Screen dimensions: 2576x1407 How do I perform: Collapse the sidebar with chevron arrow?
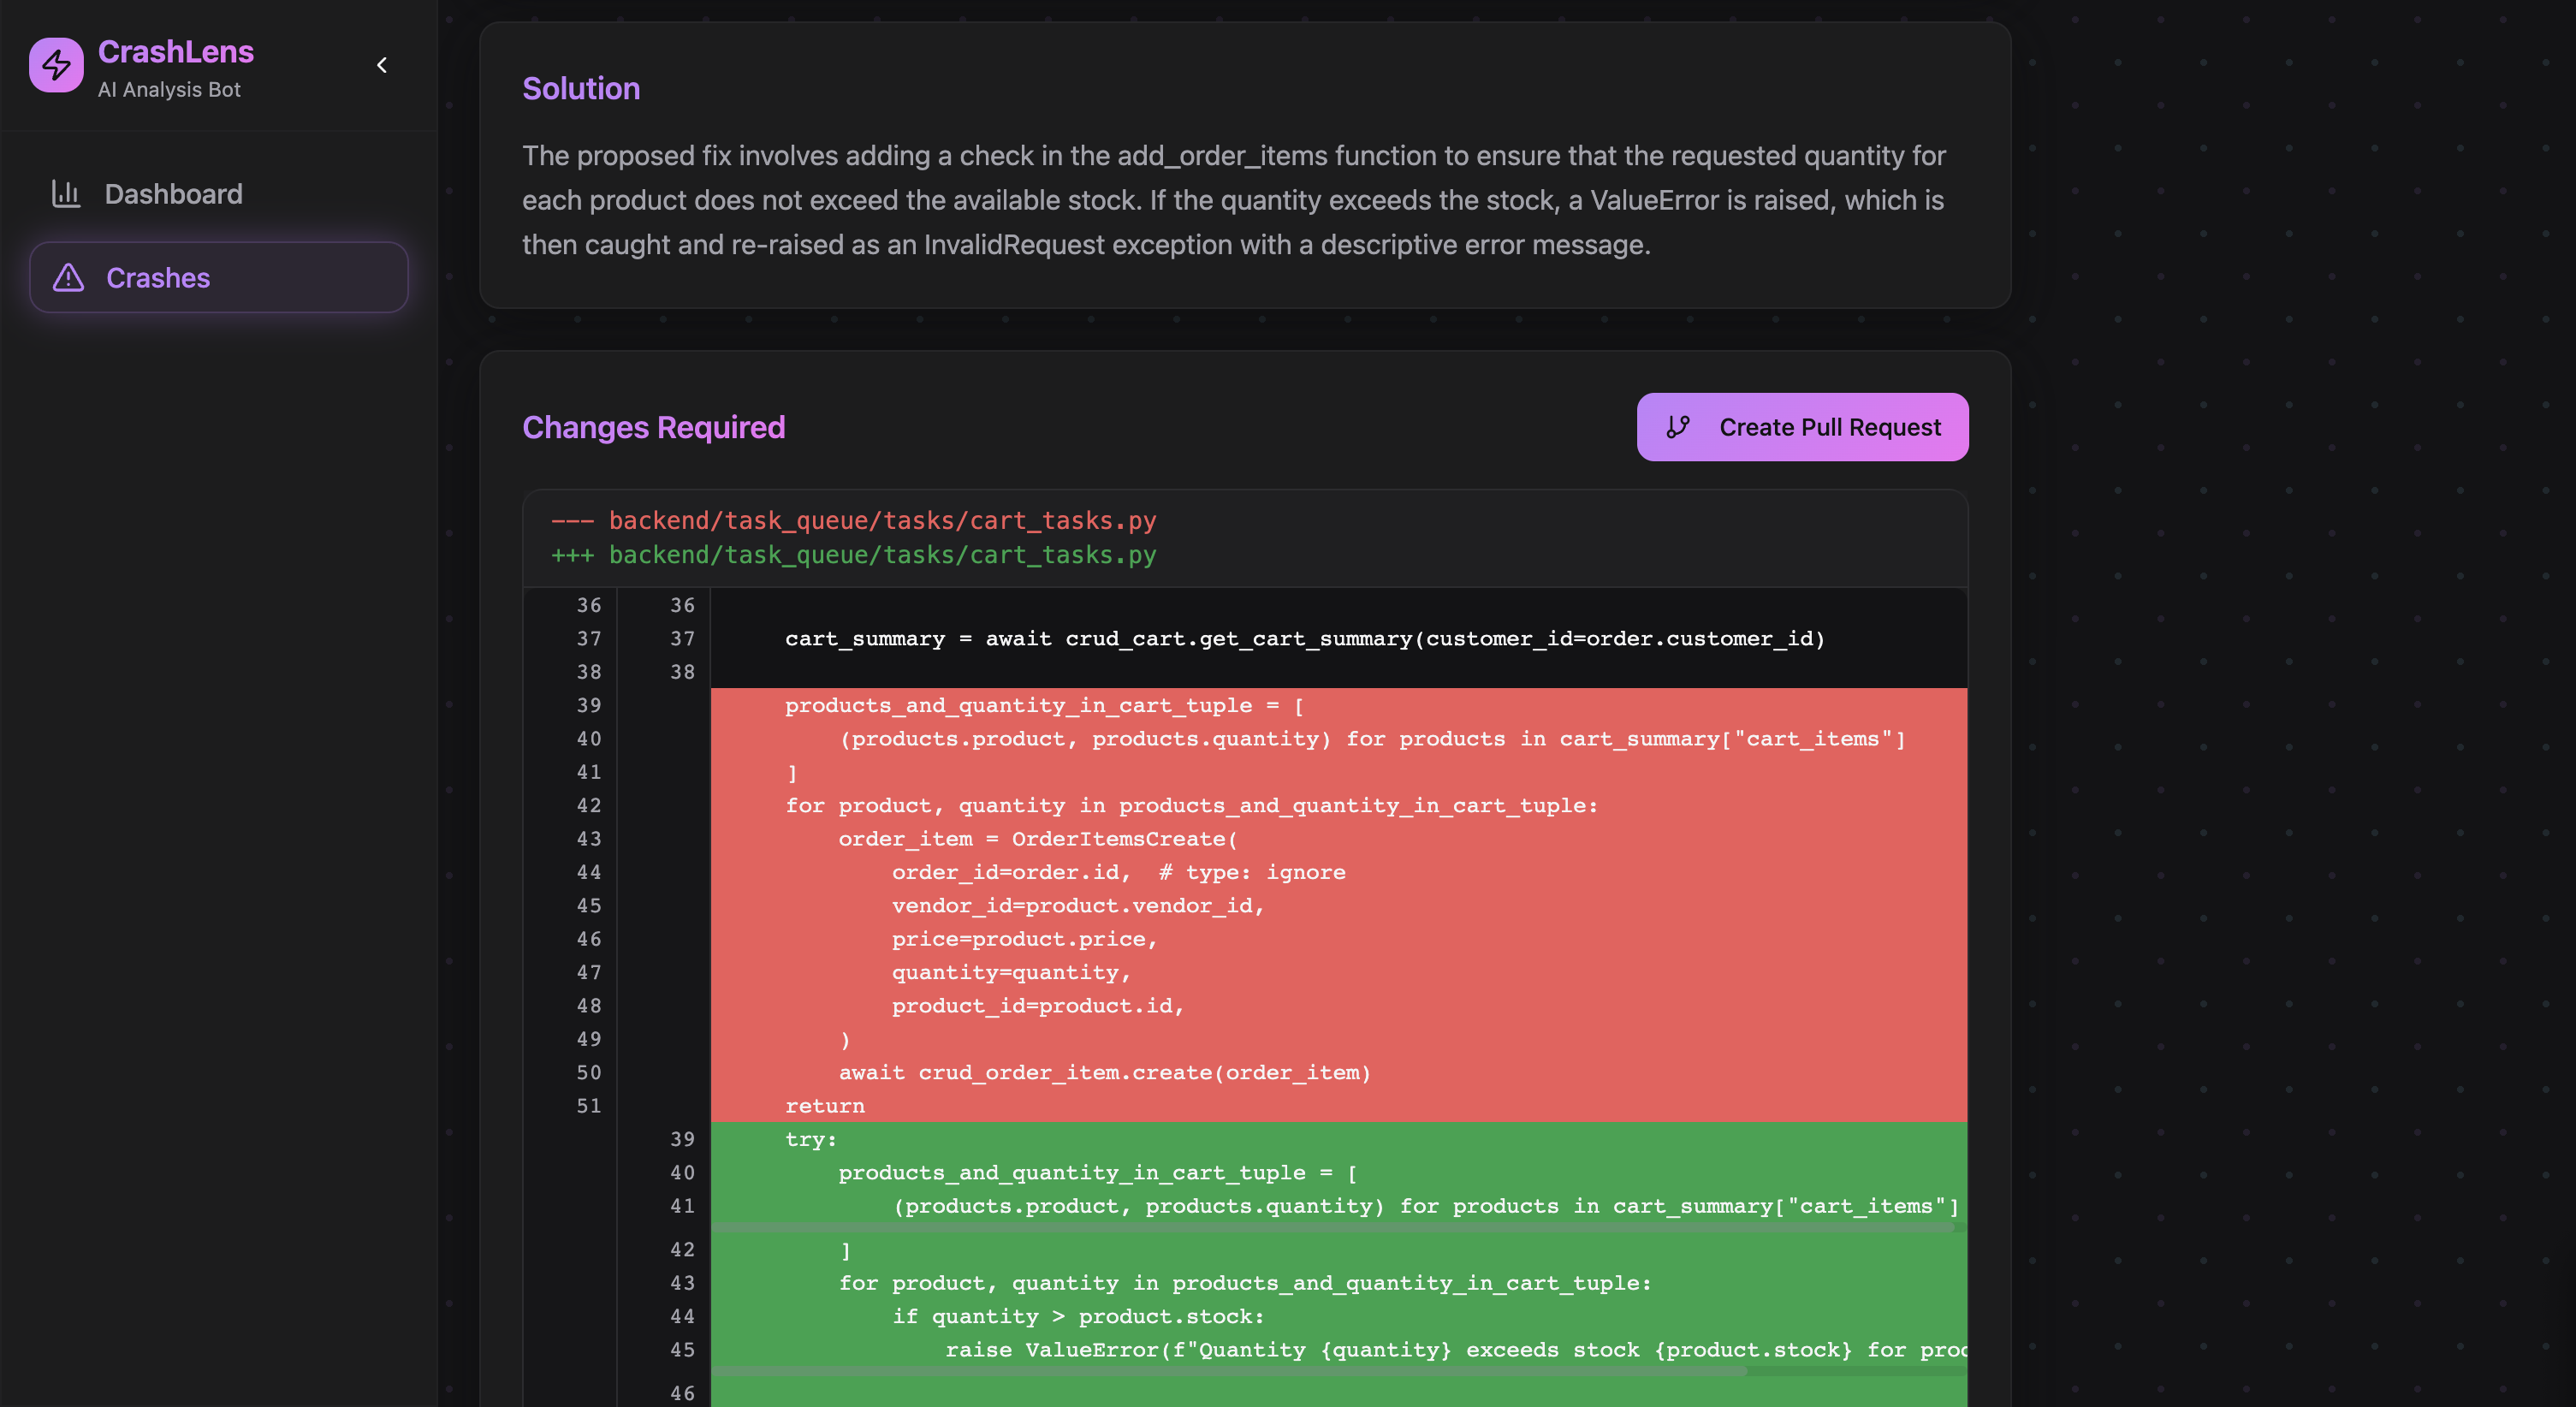[x=382, y=65]
